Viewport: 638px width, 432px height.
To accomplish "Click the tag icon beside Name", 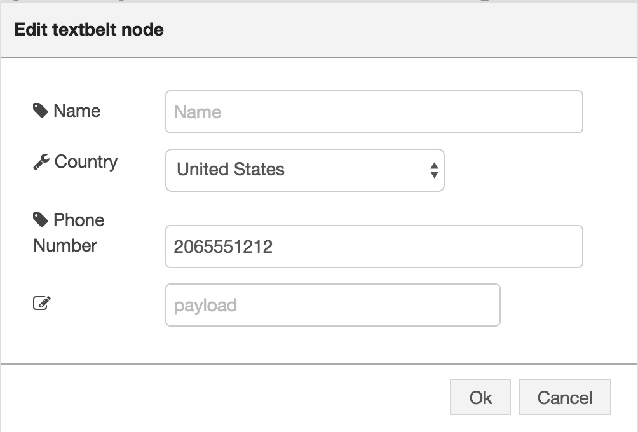I will (x=40, y=111).
